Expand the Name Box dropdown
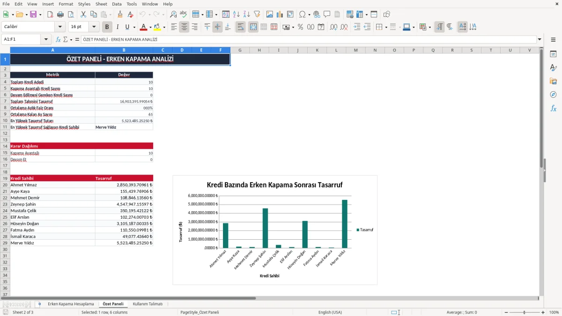The image size is (562, 316). coord(46,40)
